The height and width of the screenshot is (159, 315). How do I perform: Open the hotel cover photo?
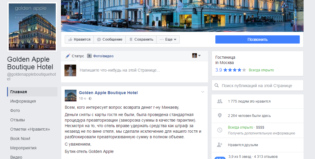[182, 16]
